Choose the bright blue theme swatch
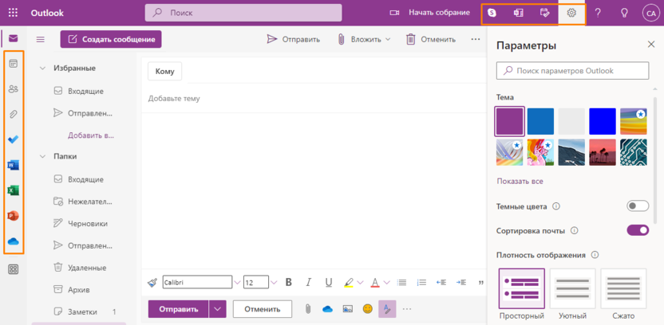664x325 pixels. [x=603, y=122]
